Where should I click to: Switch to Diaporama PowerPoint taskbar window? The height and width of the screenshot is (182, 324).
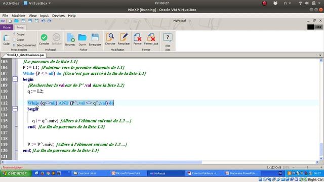point(241,173)
